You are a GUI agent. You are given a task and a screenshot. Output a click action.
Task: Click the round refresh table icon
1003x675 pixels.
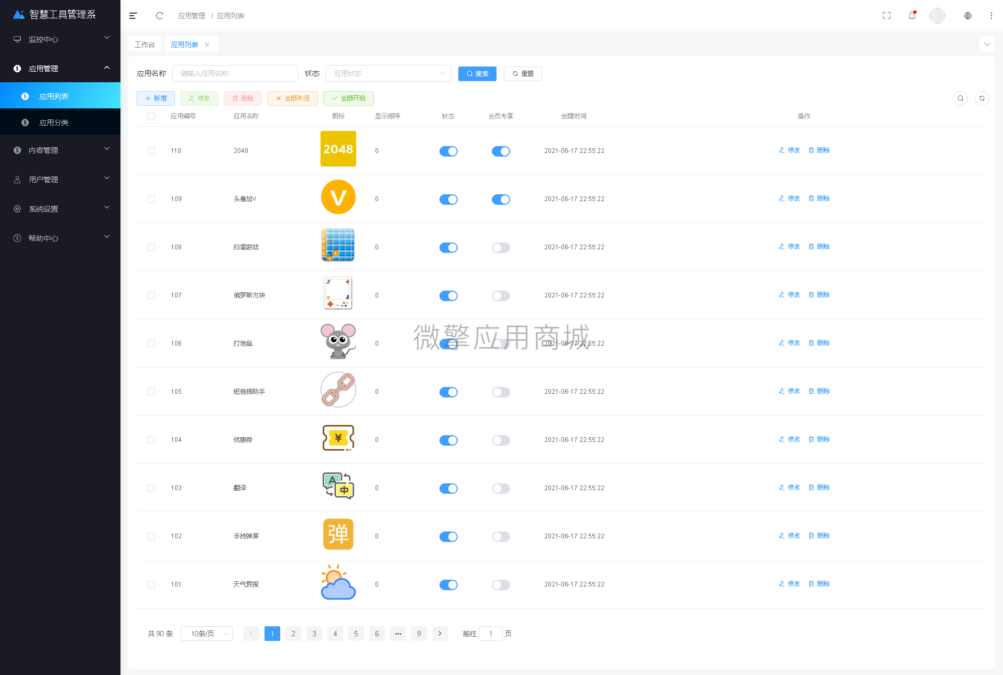(982, 98)
